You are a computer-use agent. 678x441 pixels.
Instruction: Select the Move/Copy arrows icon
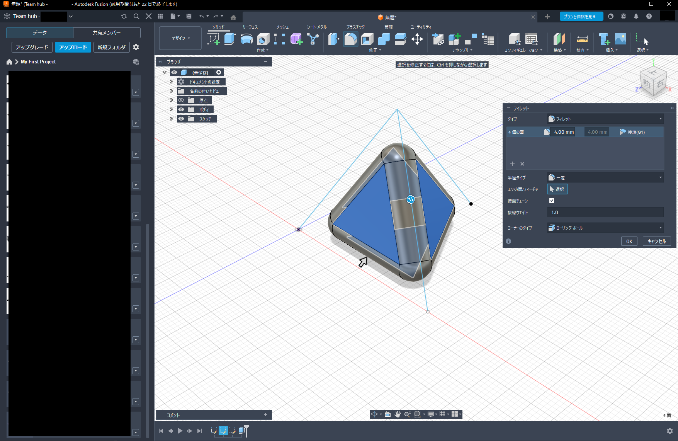417,39
